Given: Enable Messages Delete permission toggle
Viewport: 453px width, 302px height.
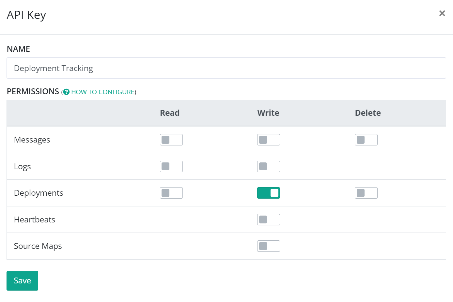Looking at the screenshot, I should (366, 140).
